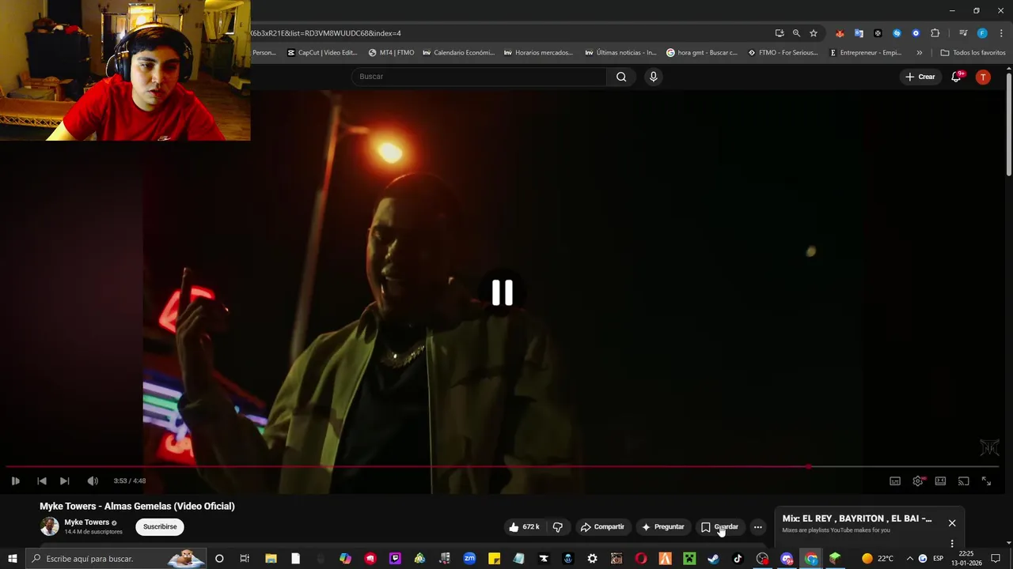
Task: Open the more actions three-dot menu
Action: pyautogui.click(x=757, y=527)
